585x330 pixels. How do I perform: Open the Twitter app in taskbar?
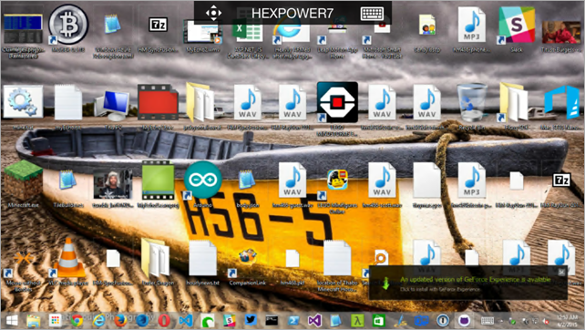(251, 320)
